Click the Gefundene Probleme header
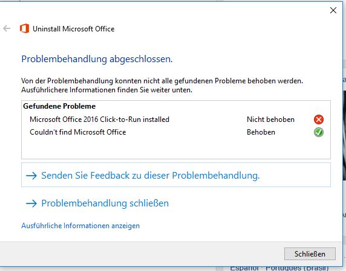This screenshot has height=271, width=346. pyautogui.click(x=59, y=106)
